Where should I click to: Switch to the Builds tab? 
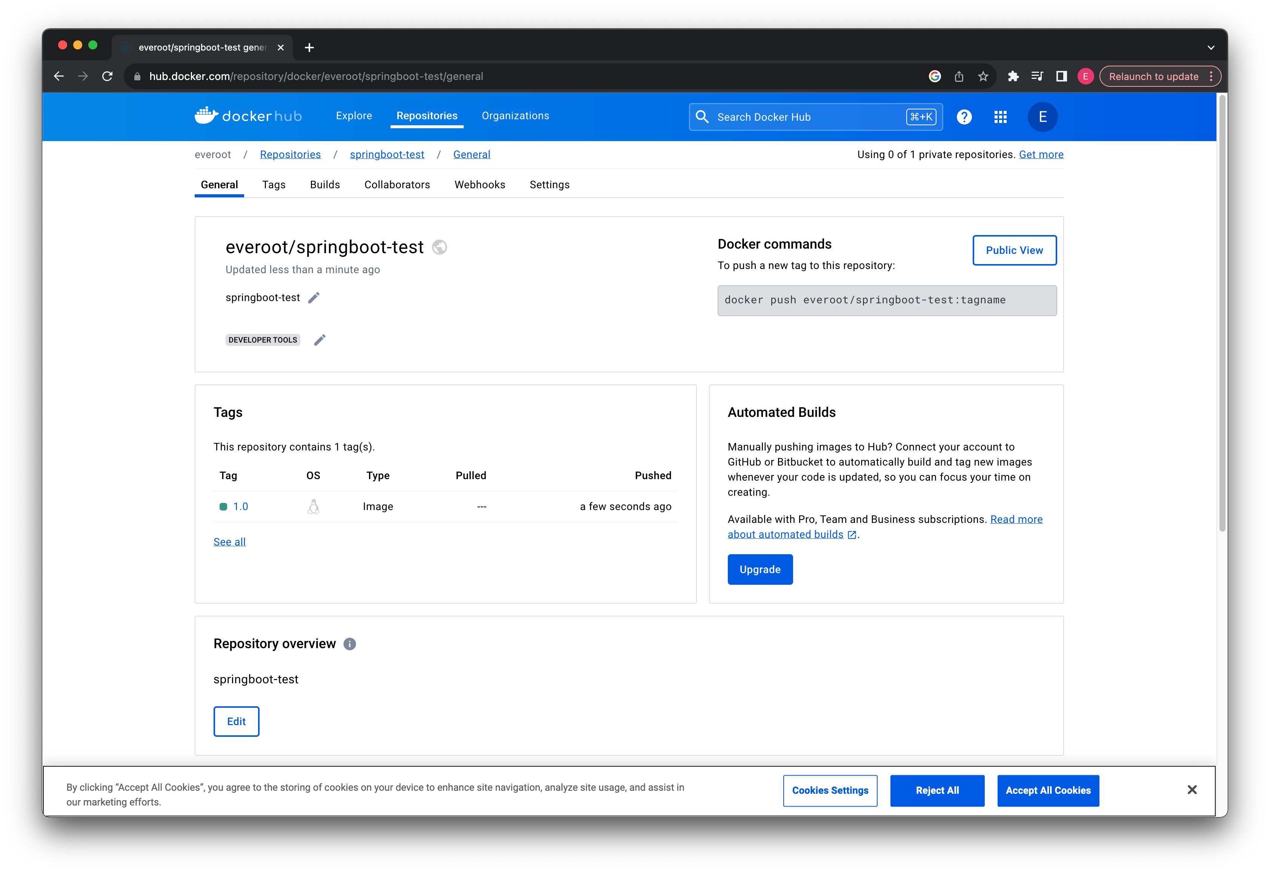pyautogui.click(x=325, y=185)
